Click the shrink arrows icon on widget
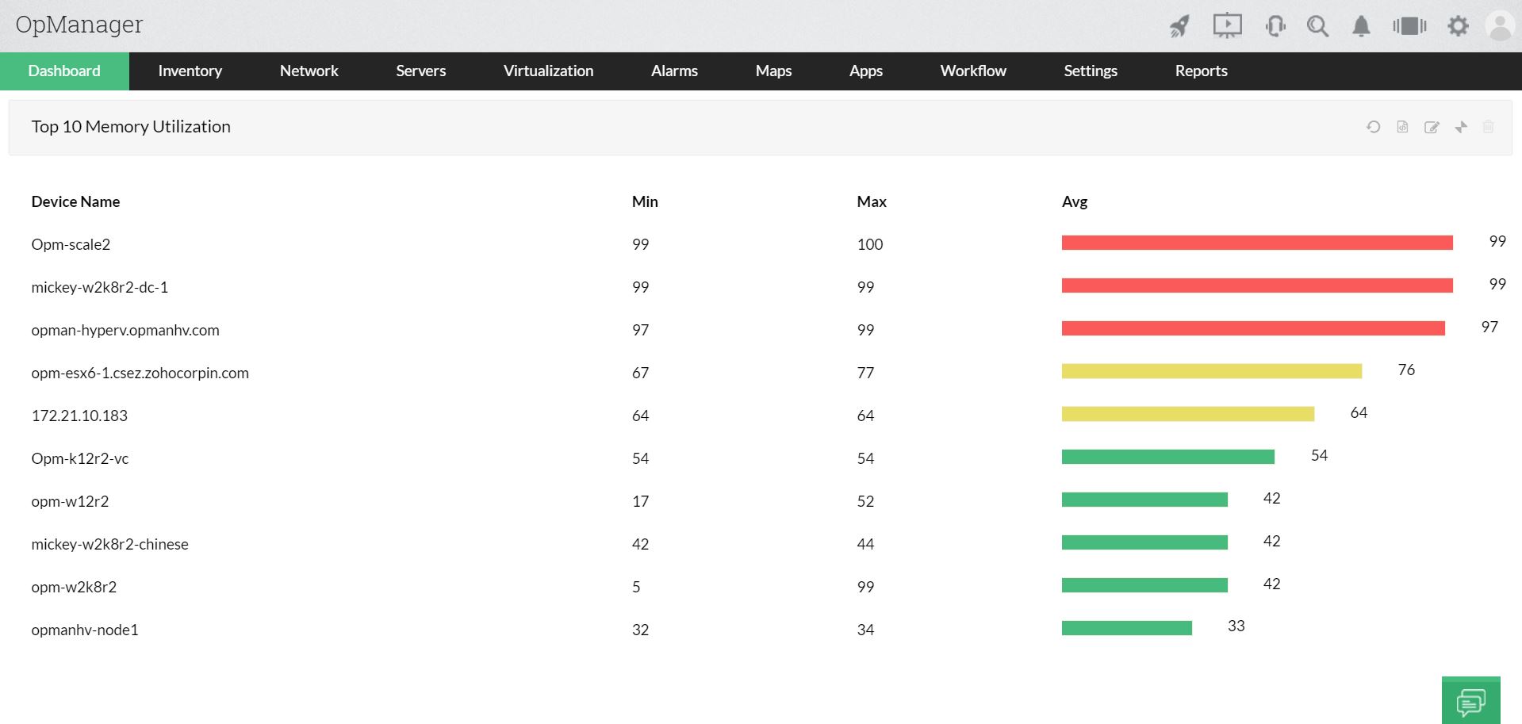 click(1461, 127)
